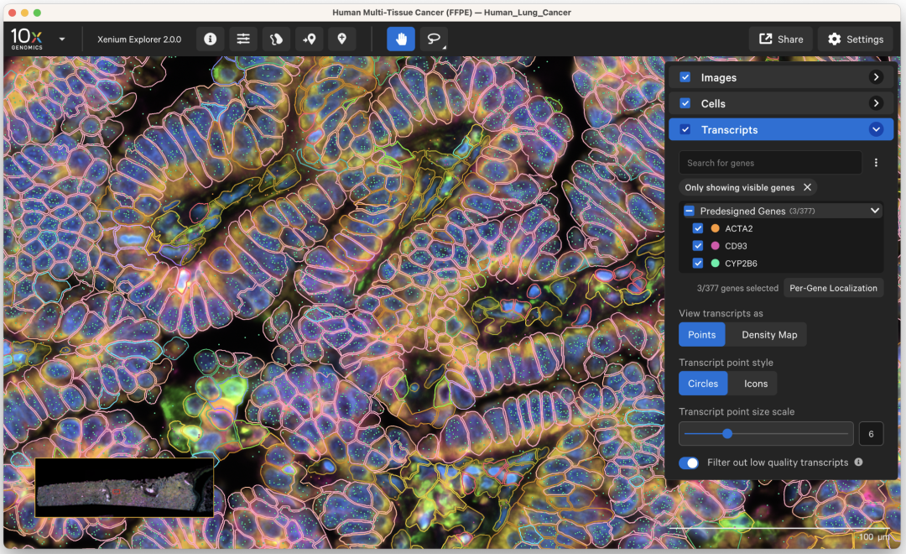Click the 3/377 genes selected text
Viewport: 906px width, 554px height.
click(737, 288)
